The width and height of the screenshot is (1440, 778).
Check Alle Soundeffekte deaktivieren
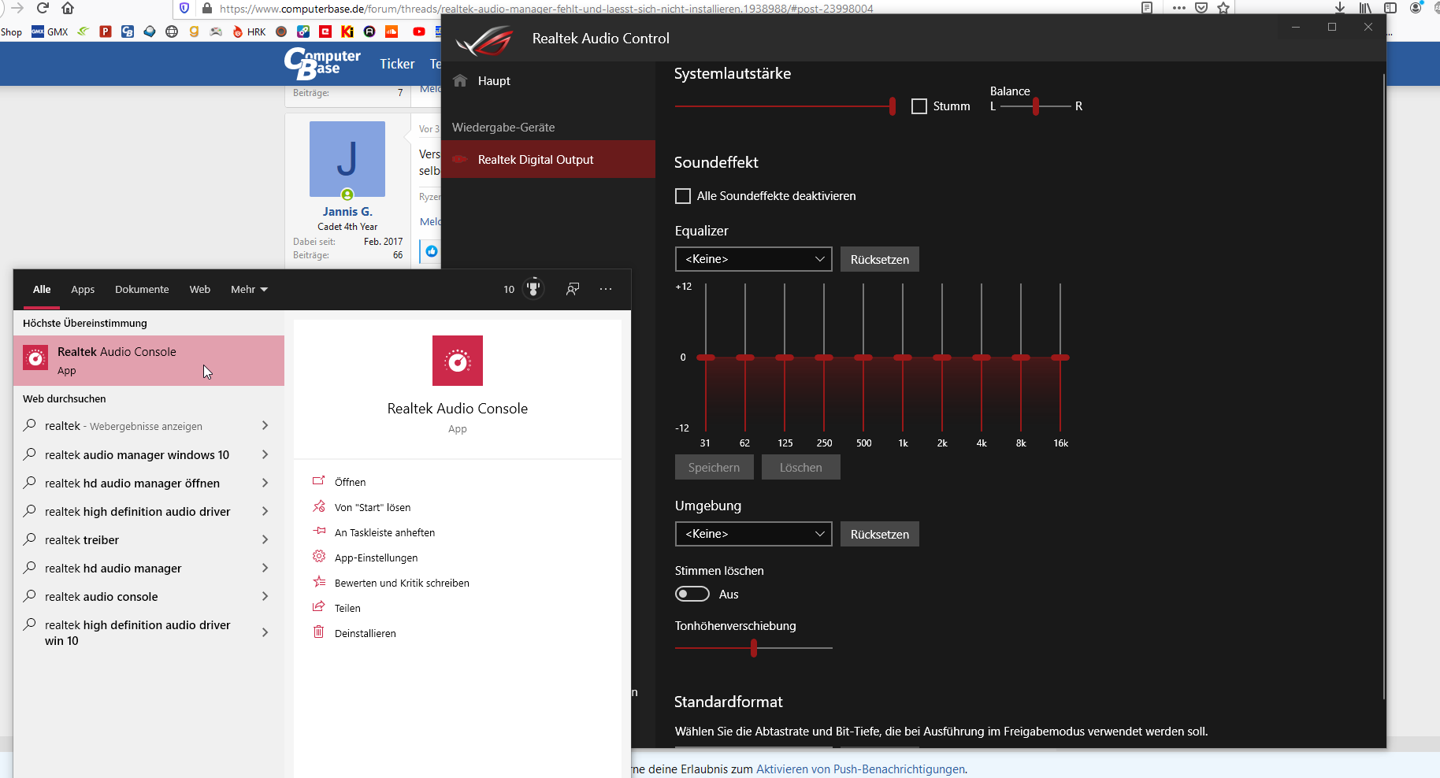coord(683,196)
